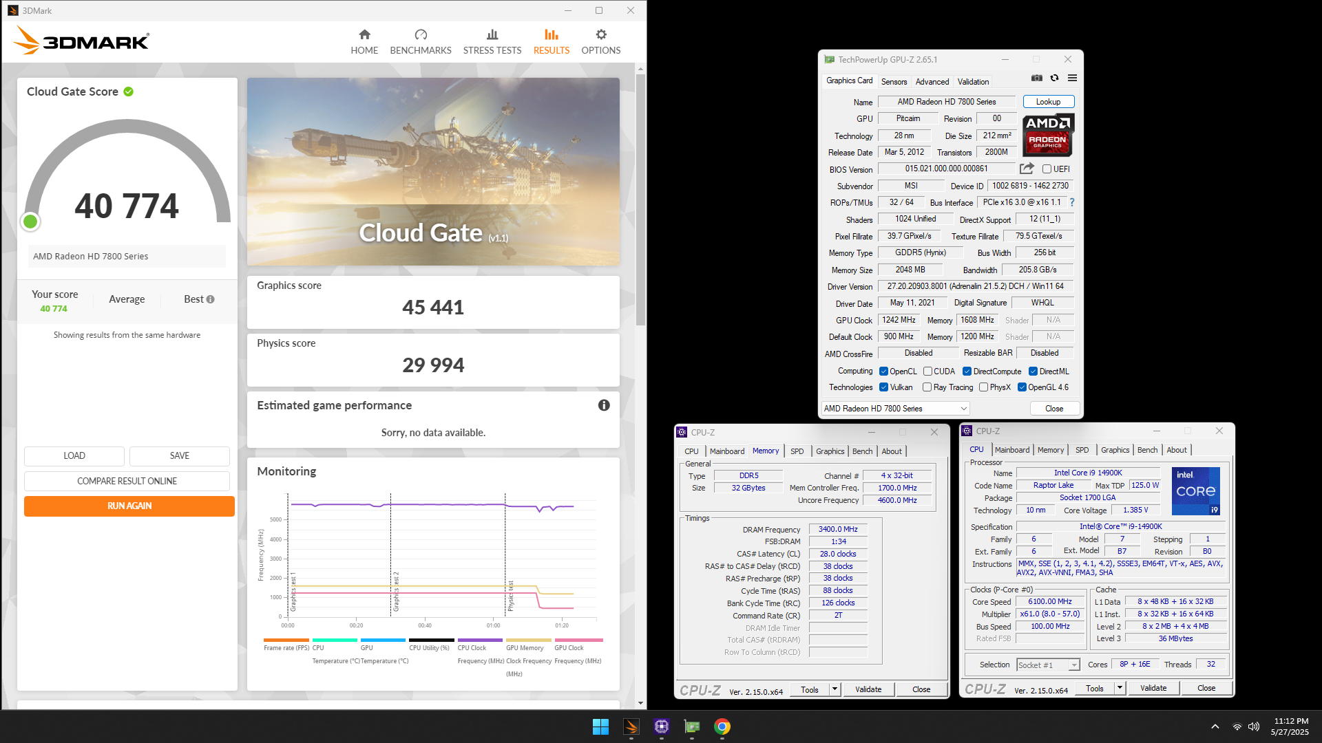Click LOAD result button

(74, 455)
